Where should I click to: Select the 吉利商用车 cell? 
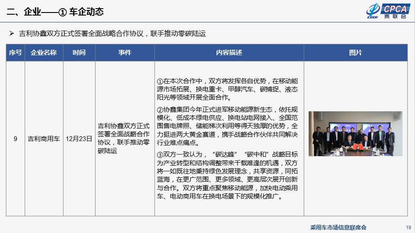click(x=44, y=139)
